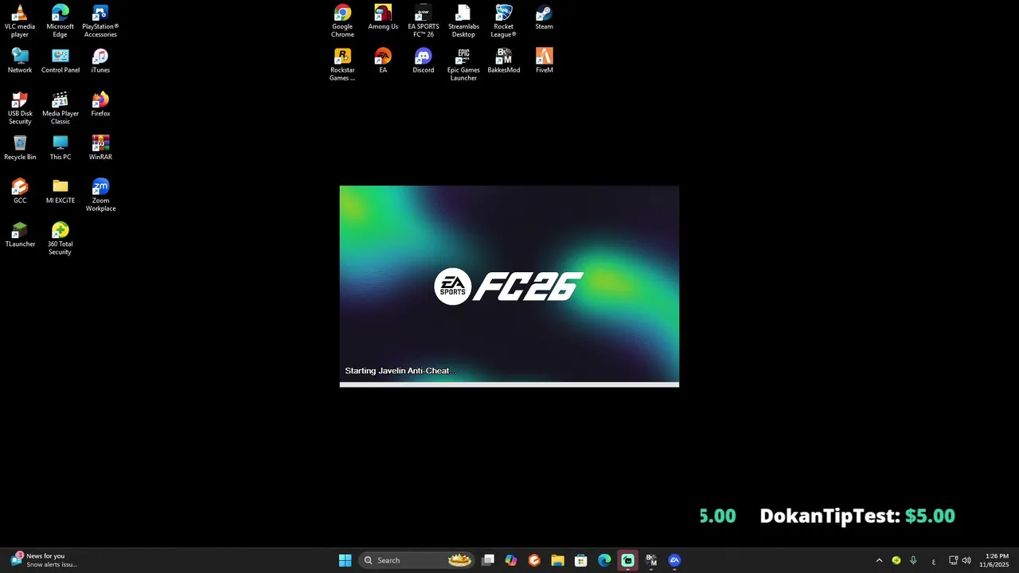Open network status tray icon
1019x573 pixels.
tap(953, 560)
